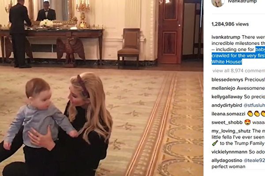
Task: Click the ivankatrump profile avatar
Action: tap(218, 3)
